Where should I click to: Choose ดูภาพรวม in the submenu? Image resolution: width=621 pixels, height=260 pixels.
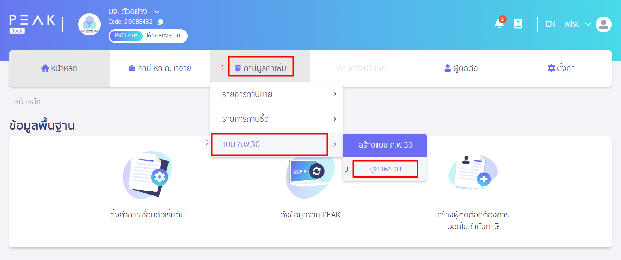(385, 169)
